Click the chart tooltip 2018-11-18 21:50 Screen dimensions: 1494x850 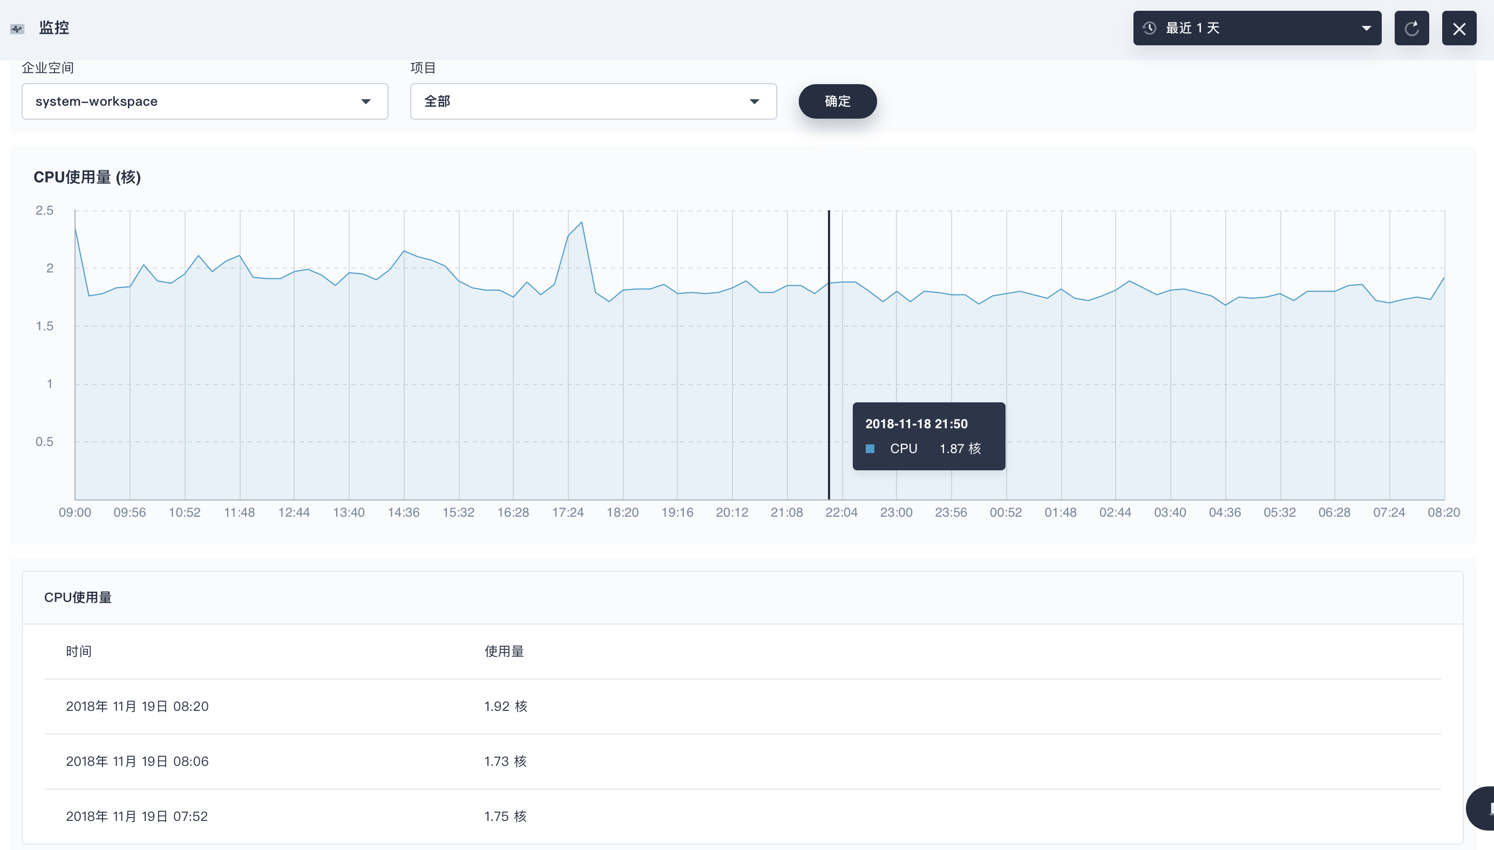929,436
